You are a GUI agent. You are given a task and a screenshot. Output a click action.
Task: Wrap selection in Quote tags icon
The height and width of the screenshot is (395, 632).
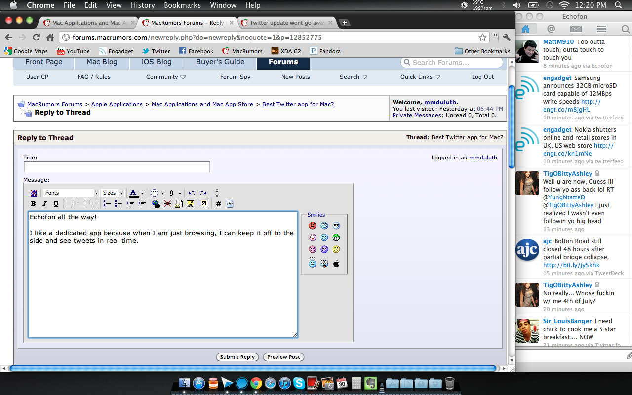coord(204,204)
